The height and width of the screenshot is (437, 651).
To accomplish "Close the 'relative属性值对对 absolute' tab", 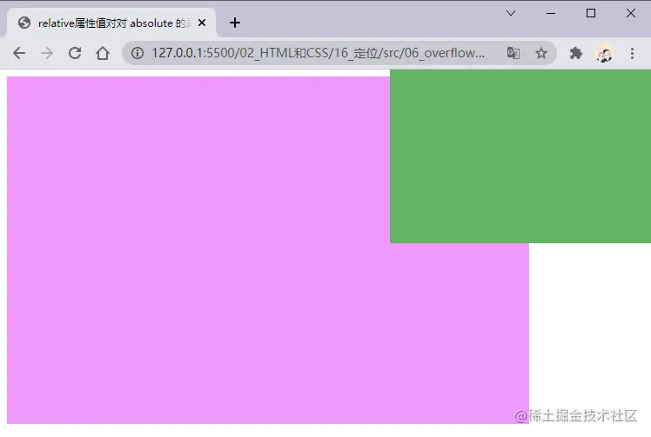I will pyautogui.click(x=202, y=23).
